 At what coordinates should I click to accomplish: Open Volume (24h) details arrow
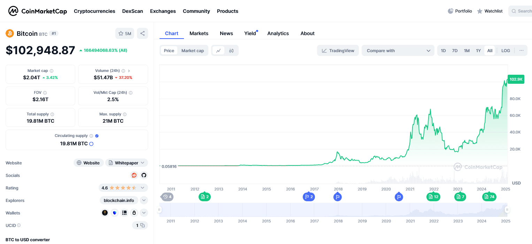[129, 71]
